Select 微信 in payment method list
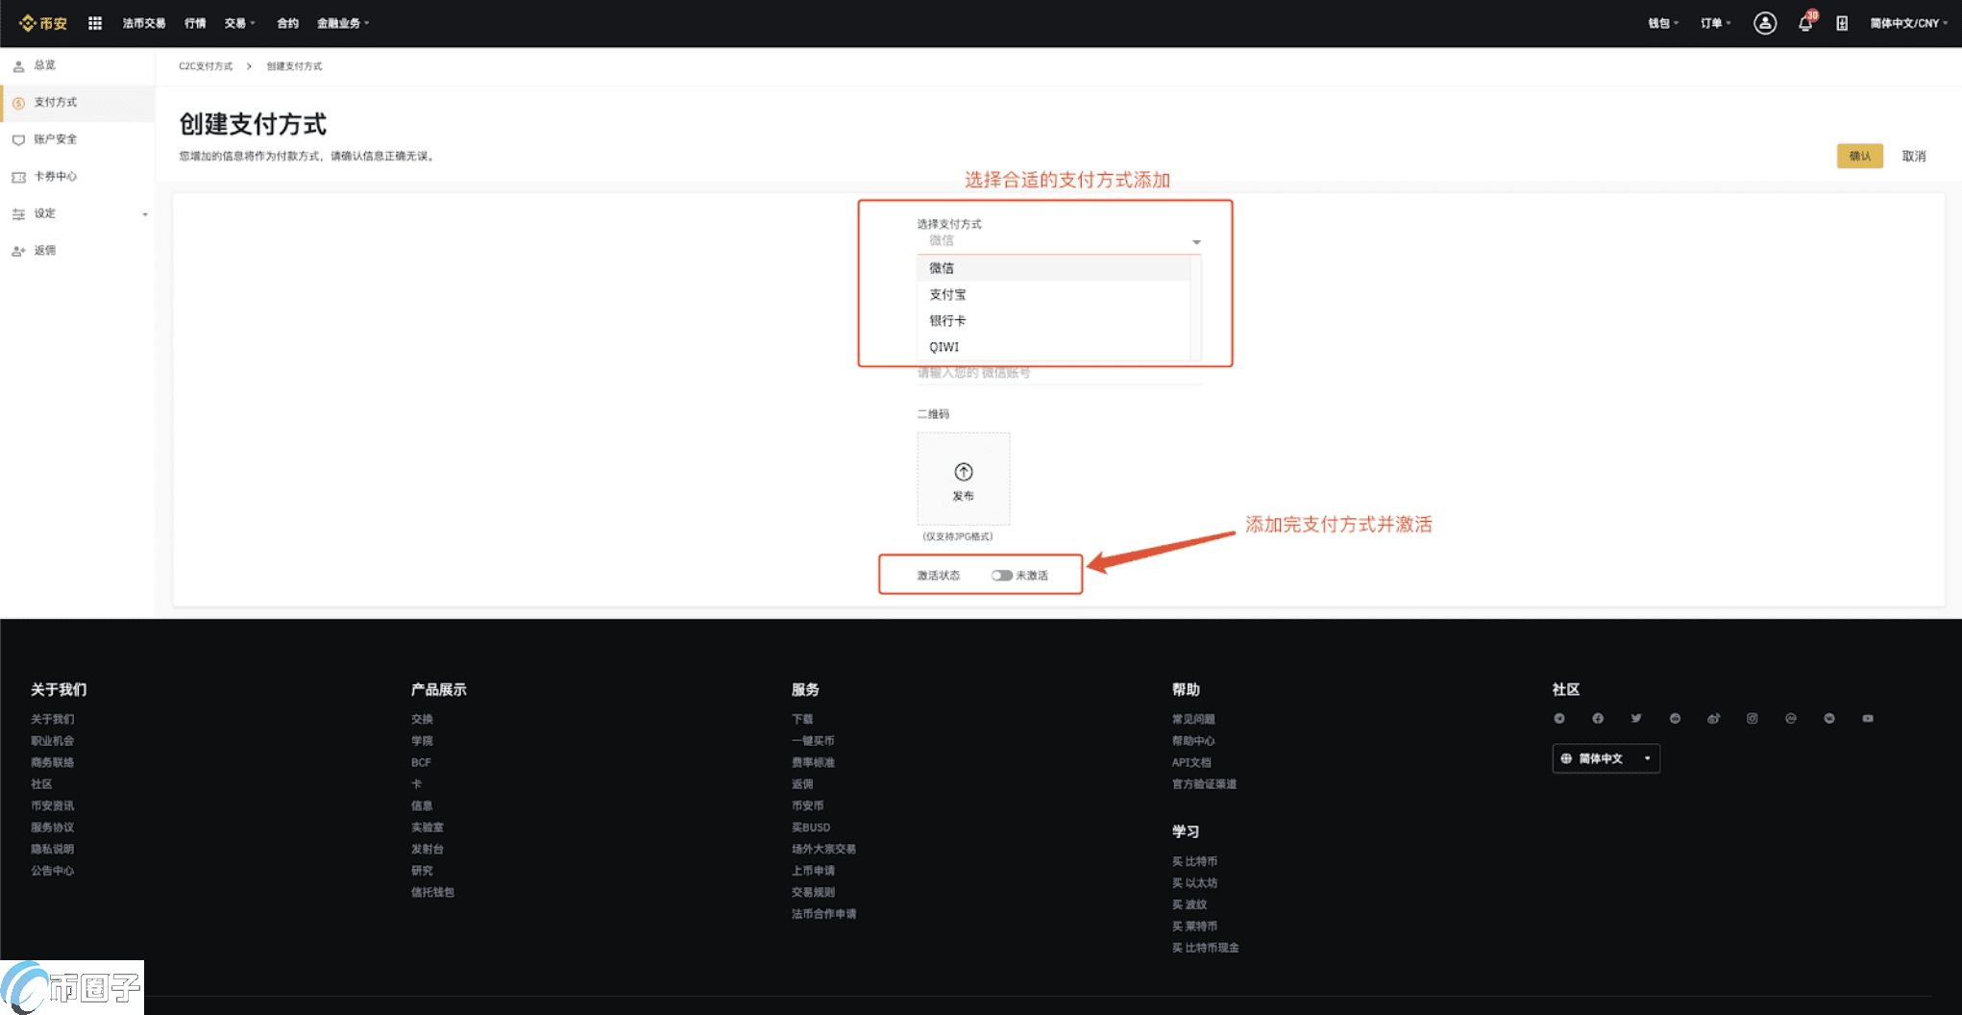 click(x=1053, y=268)
